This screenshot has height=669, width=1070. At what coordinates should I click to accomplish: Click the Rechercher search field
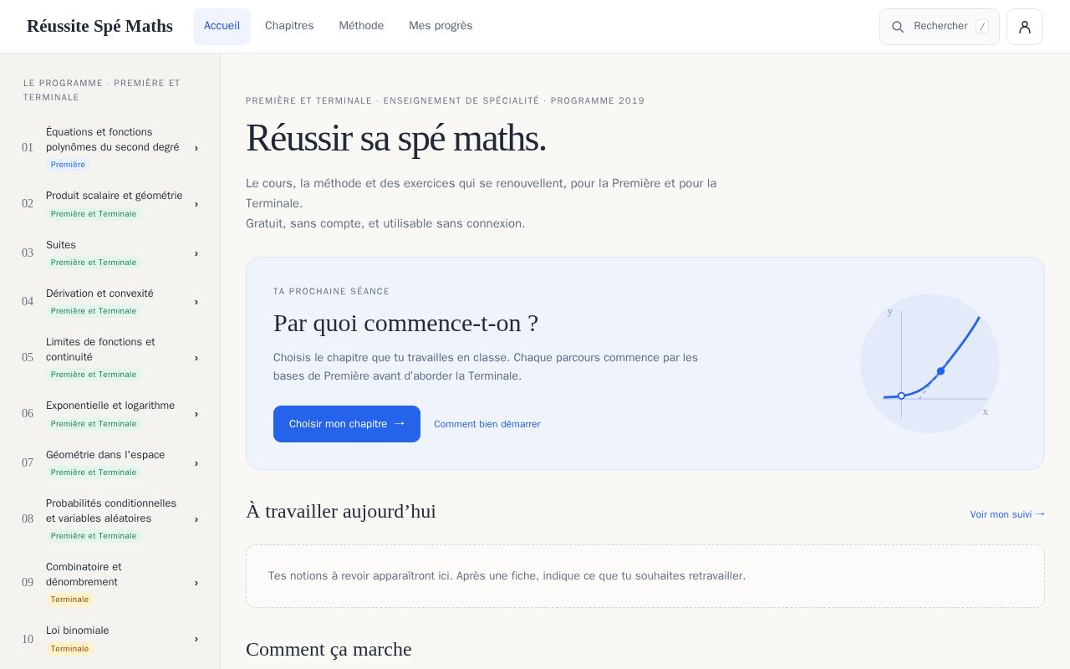(x=940, y=27)
